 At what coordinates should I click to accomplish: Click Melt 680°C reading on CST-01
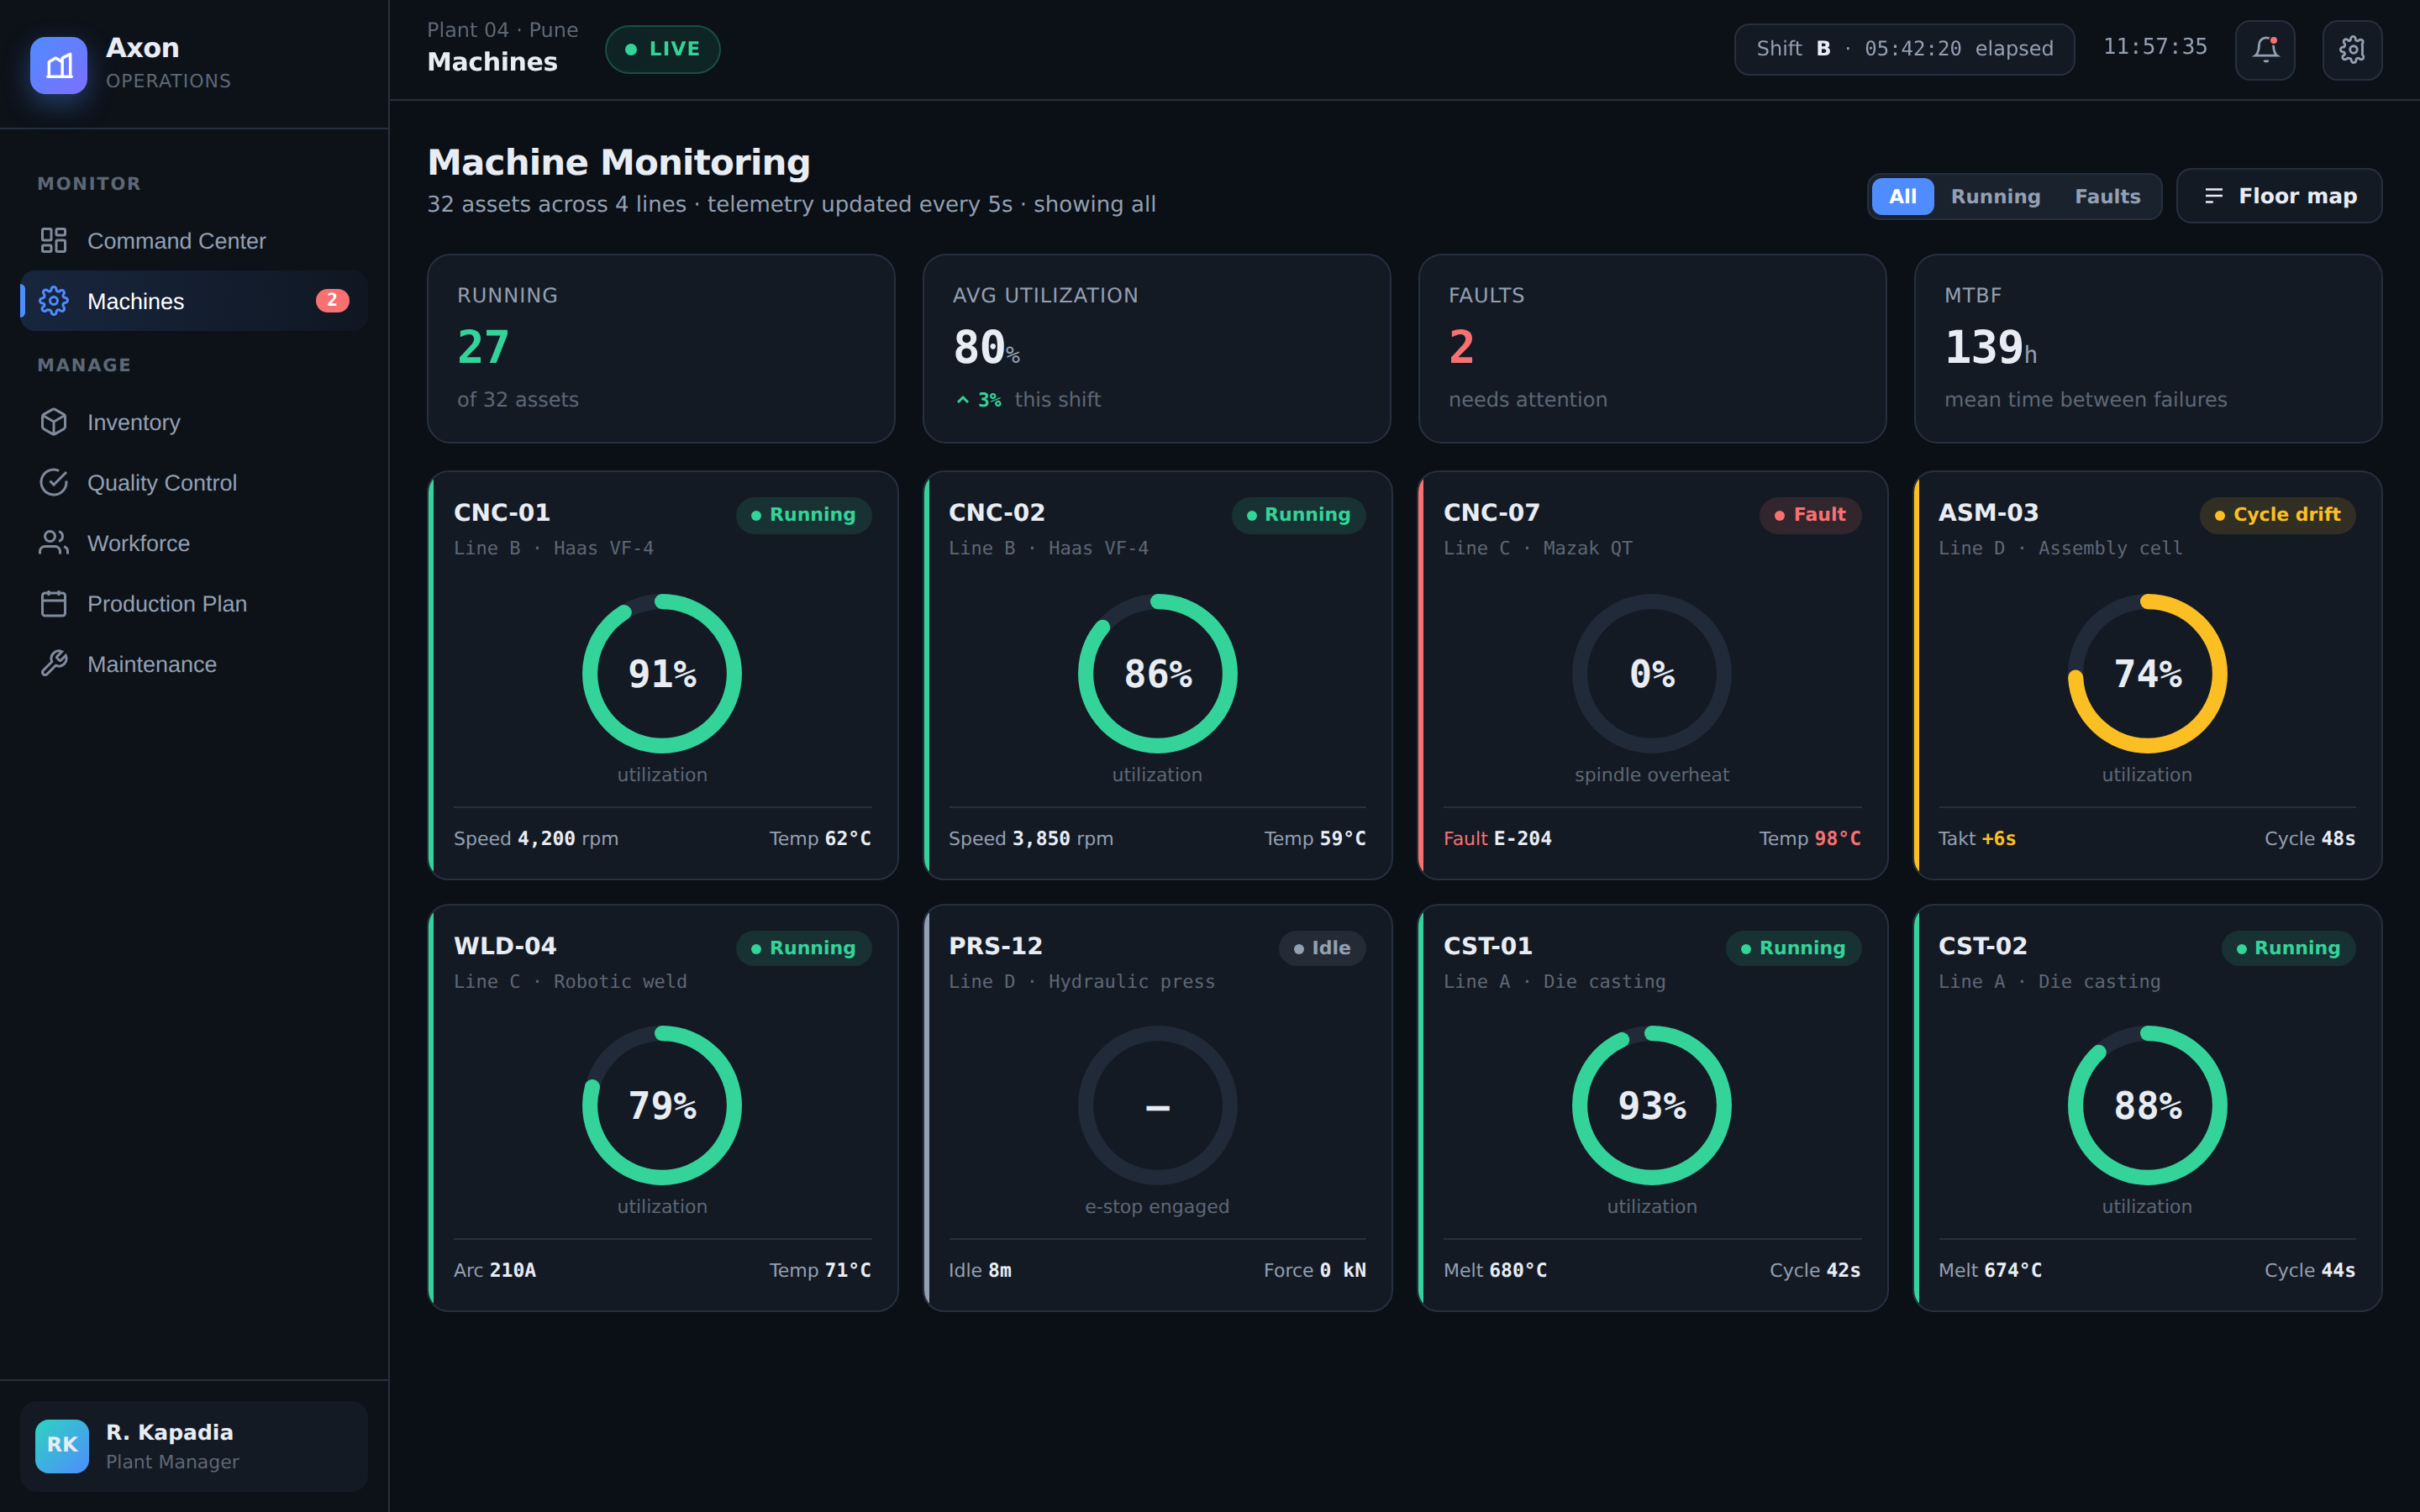[x=1495, y=1270]
